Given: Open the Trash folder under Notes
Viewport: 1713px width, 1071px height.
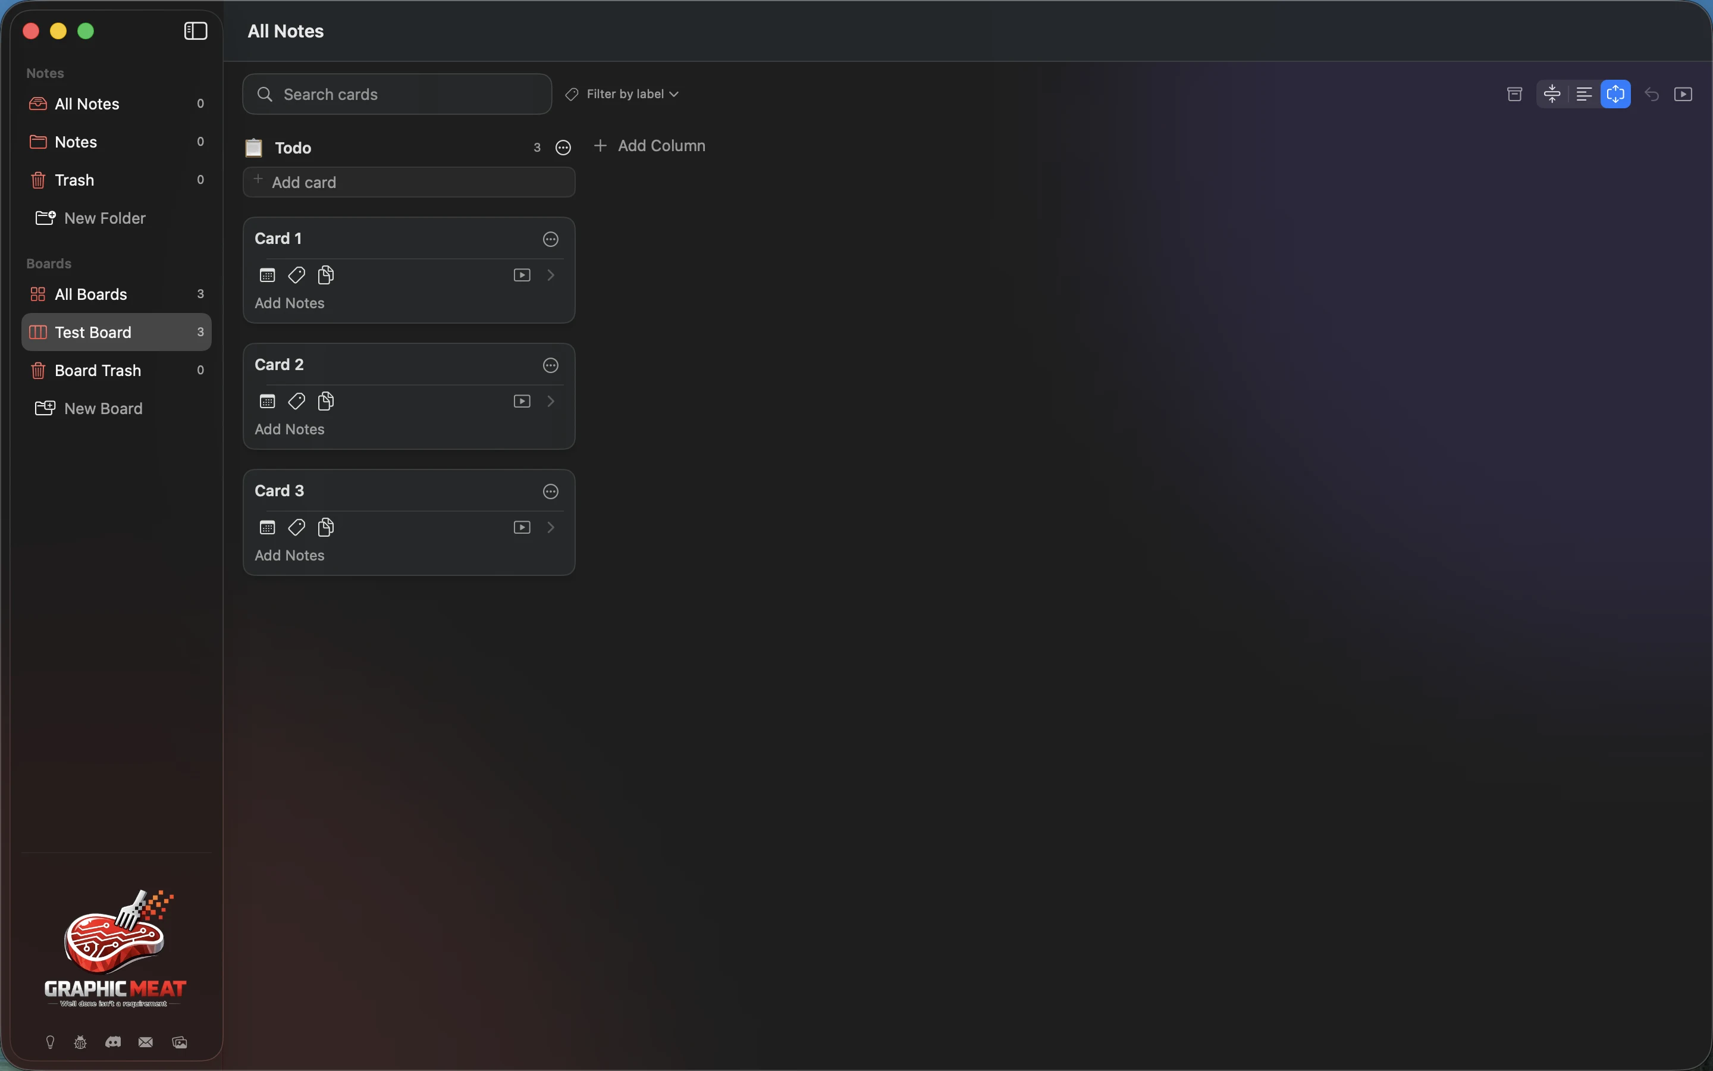Looking at the screenshot, I should pos(116,180).
